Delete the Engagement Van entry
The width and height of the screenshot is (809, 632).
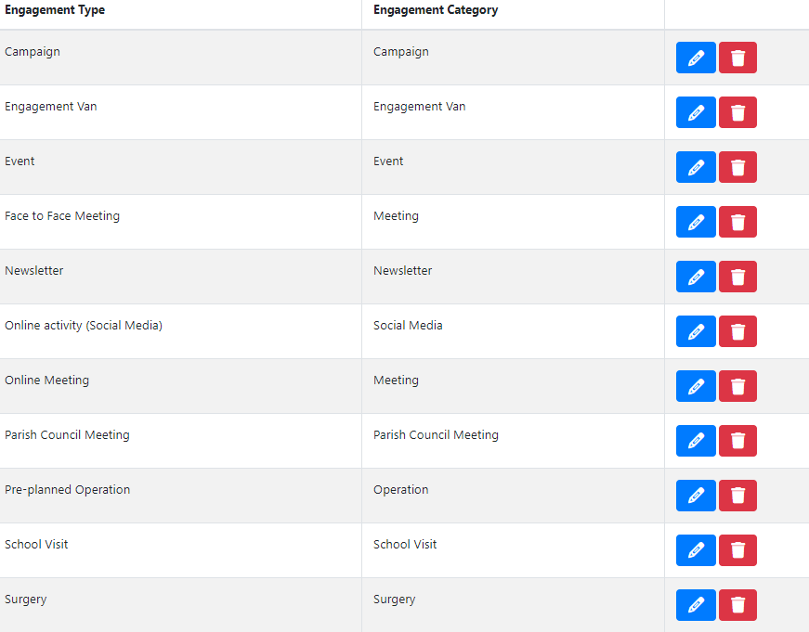click(737, 112)
